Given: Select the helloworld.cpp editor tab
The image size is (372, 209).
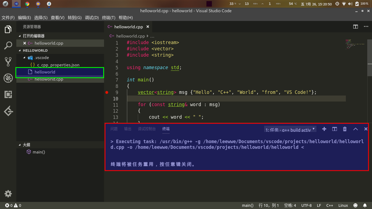Looking at the screenshot, I should [x=129, y=27].
